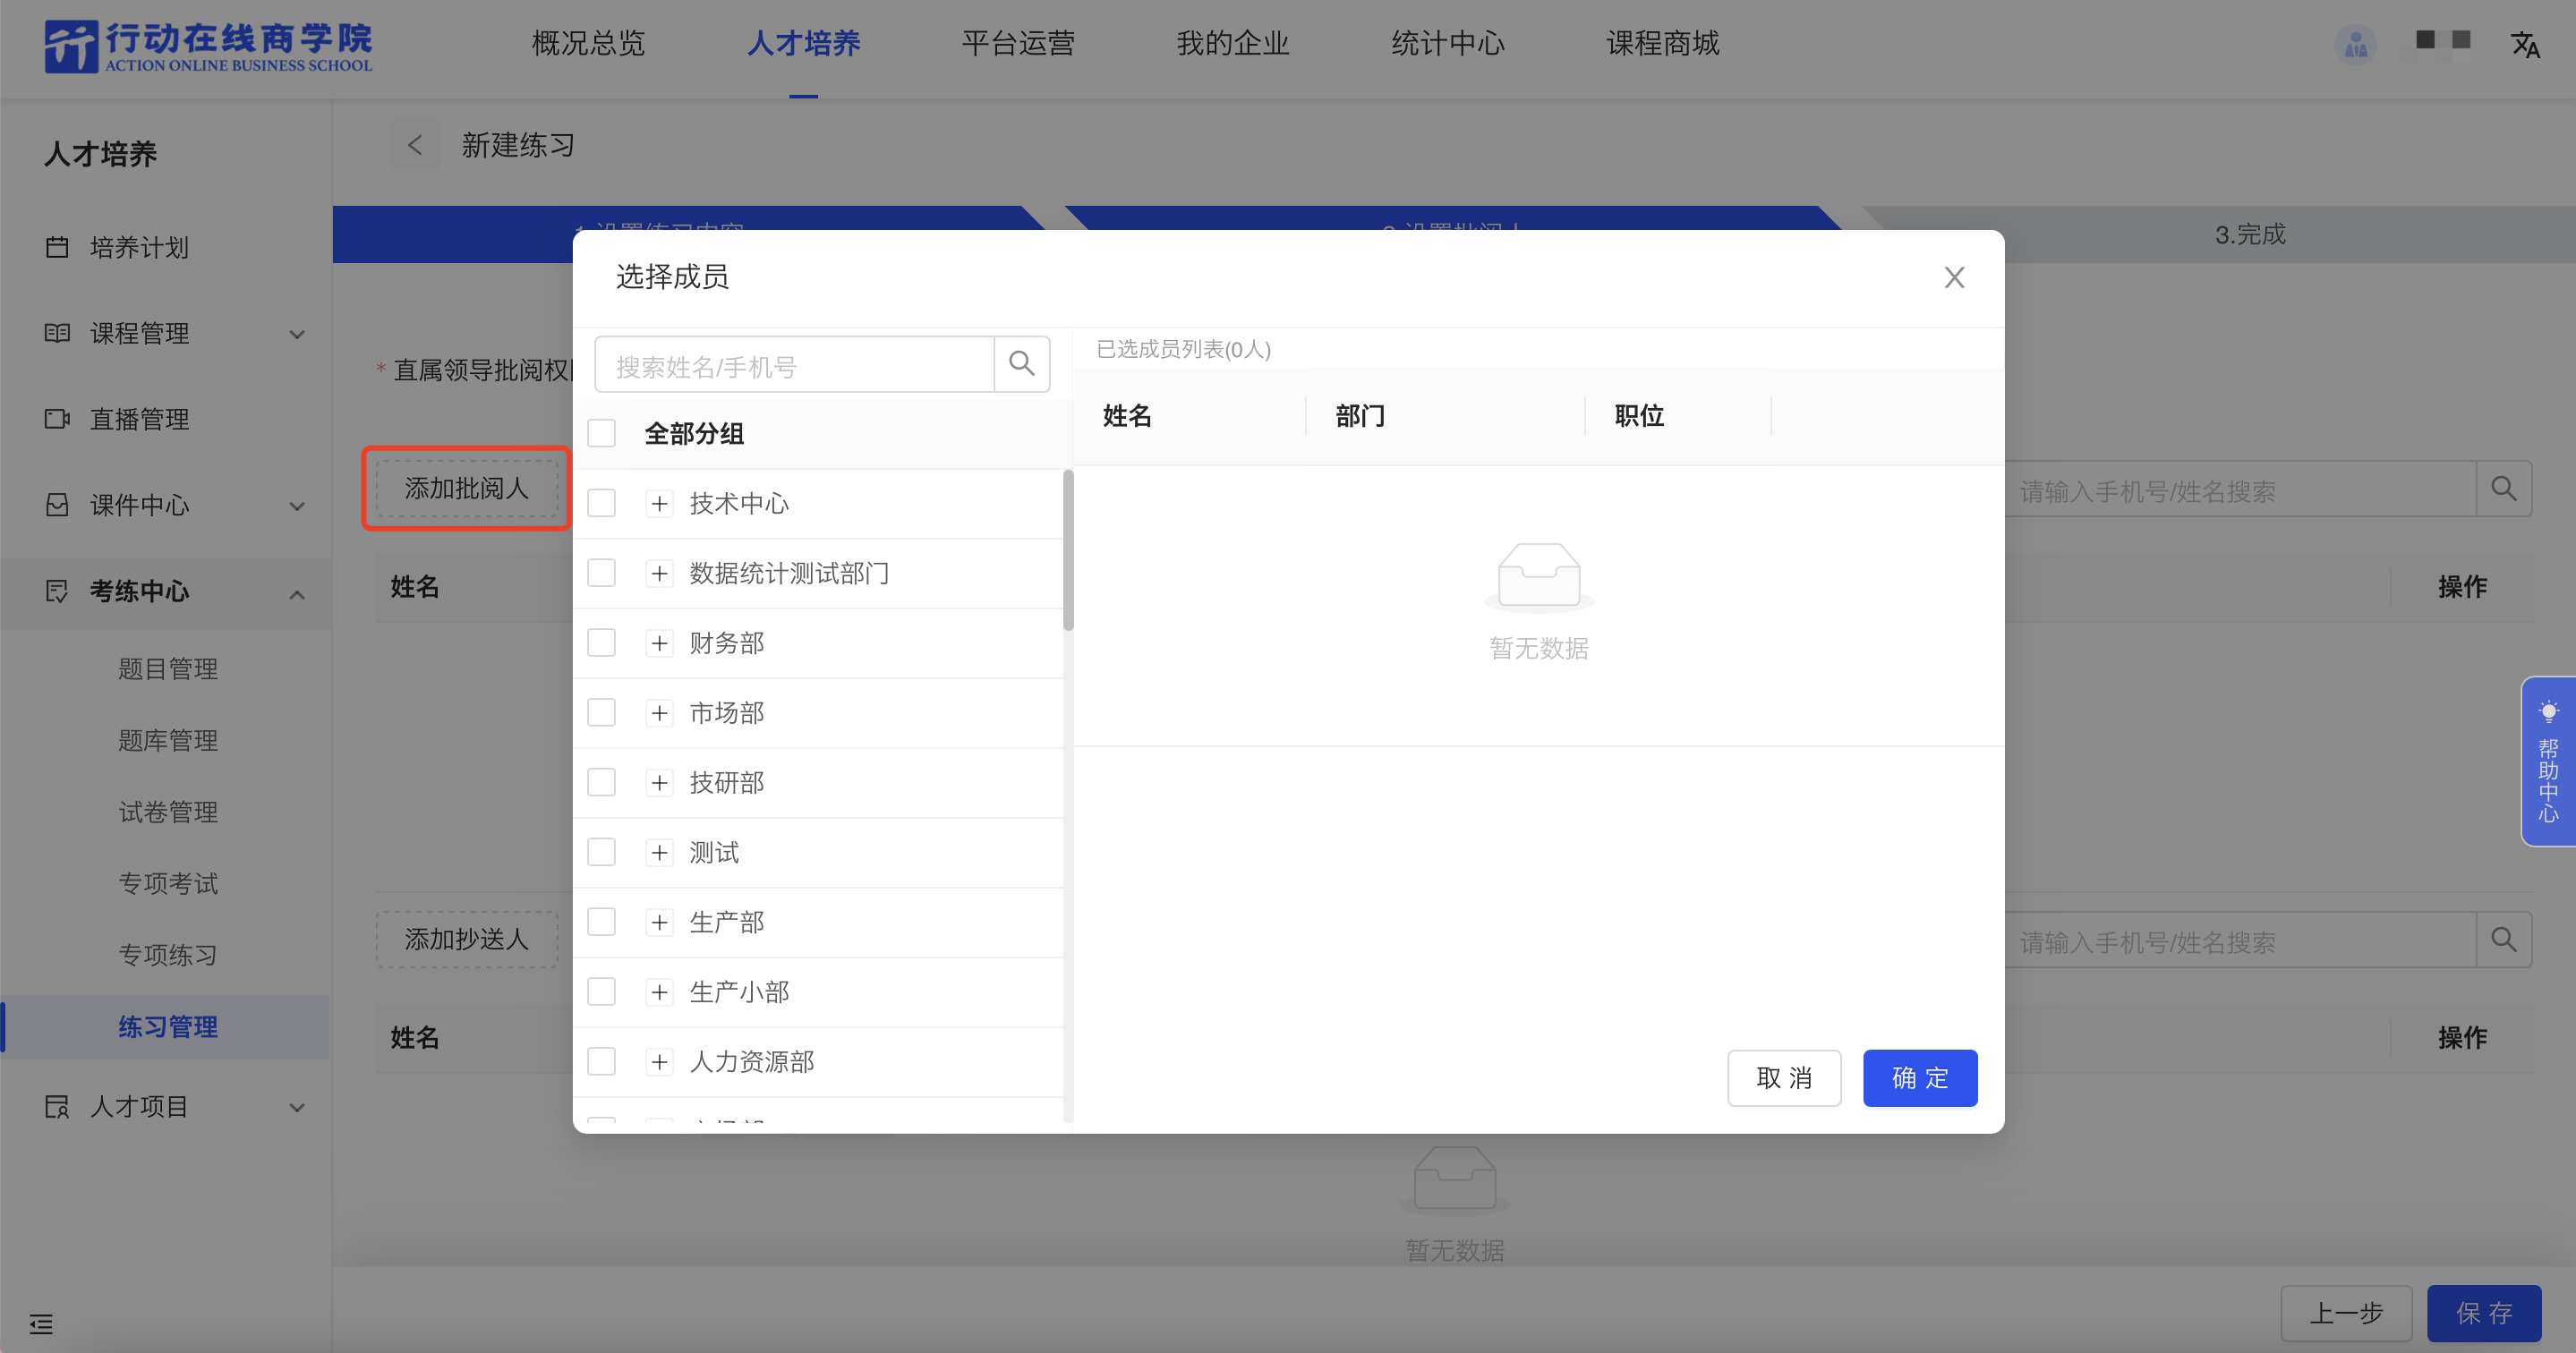The image size is (2576, 1353).
Task: Click the language translate icon
Action: click(x=2525, y=45)
